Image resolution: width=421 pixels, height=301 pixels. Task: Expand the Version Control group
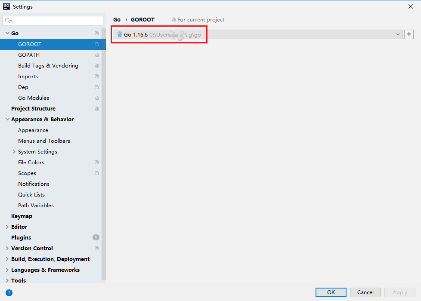7,248
